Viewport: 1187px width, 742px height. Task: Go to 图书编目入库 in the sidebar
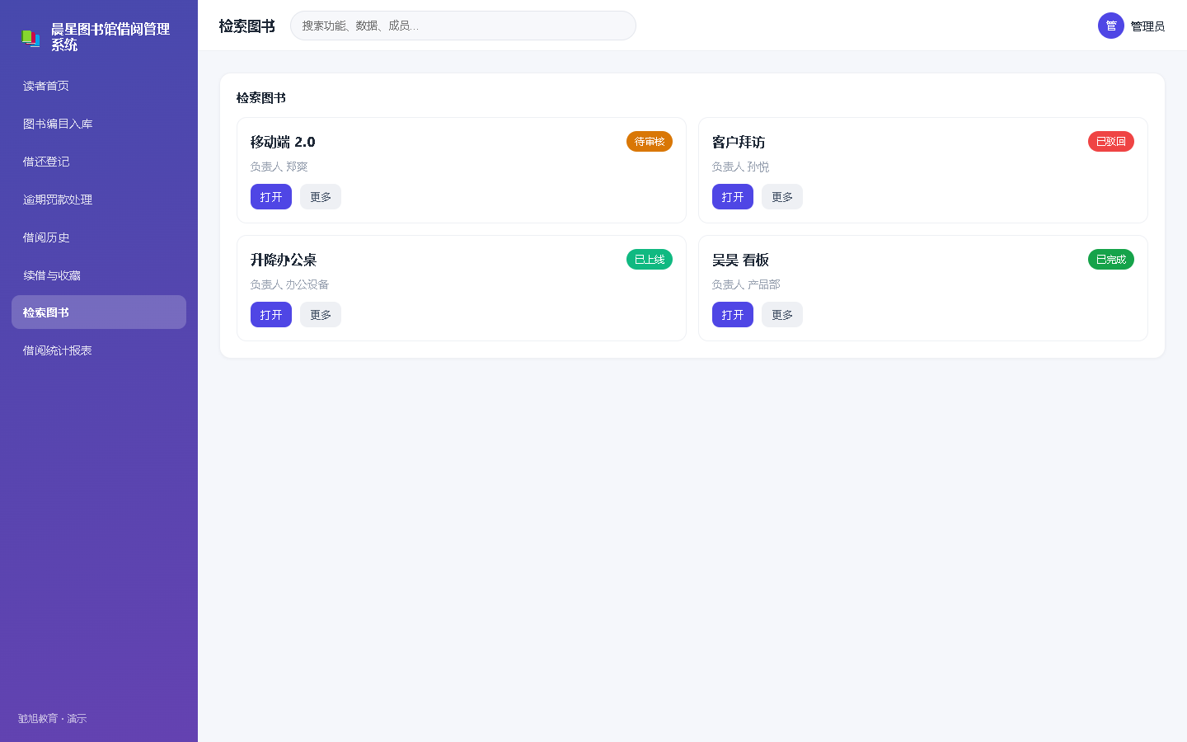[99, 124]
